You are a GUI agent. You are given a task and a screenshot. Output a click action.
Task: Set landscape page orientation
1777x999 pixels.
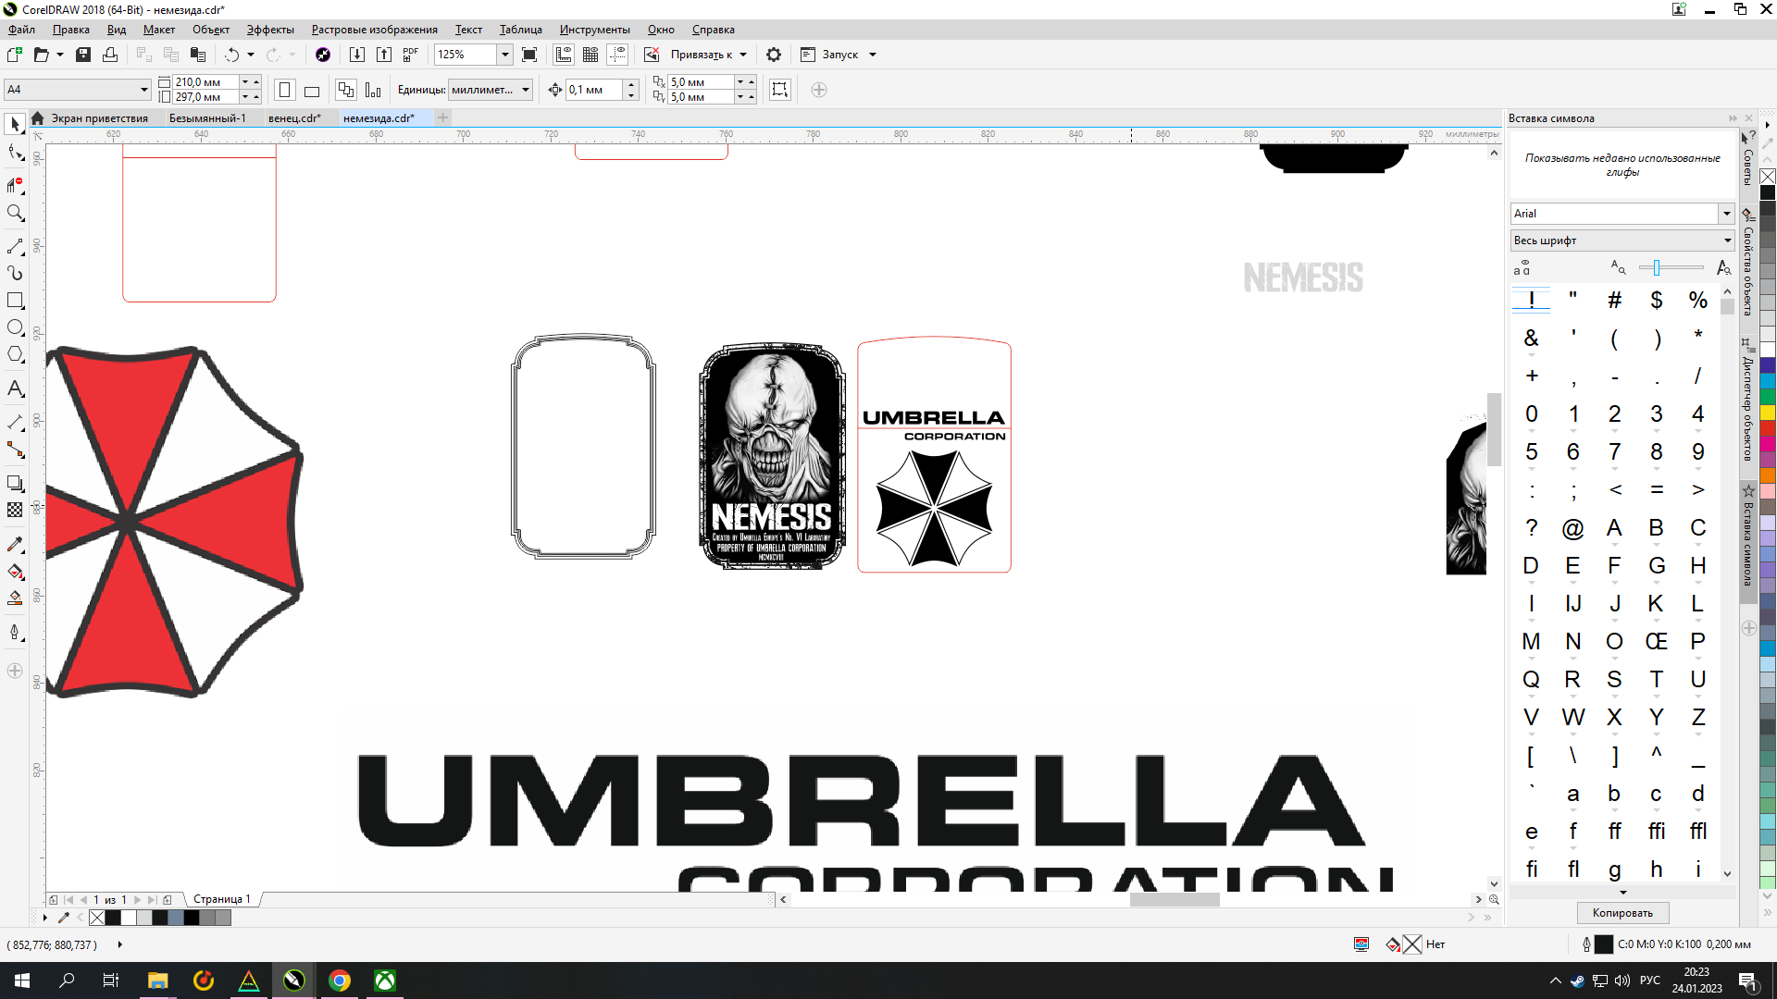(312, 91)
